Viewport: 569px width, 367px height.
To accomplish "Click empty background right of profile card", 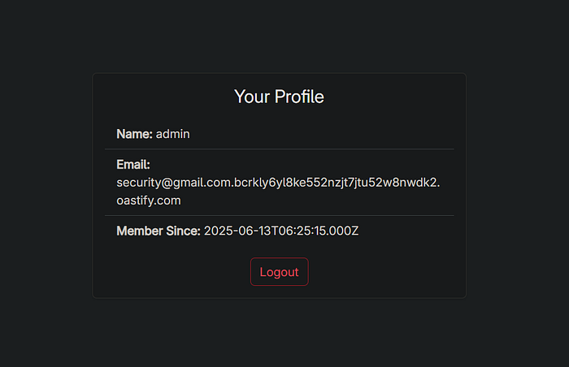I will pos(518,185).
